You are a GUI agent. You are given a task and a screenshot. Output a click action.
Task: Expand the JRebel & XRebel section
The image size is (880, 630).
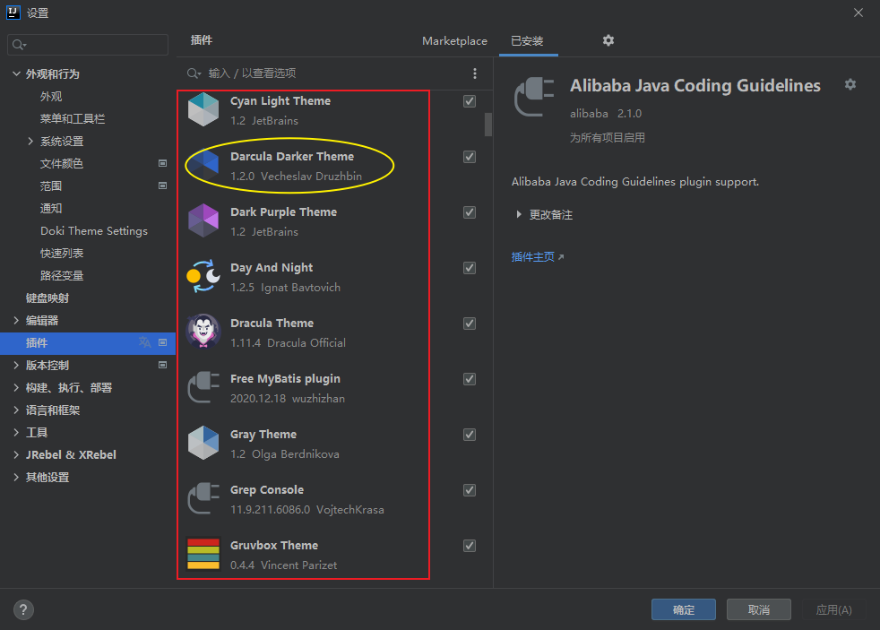click(x=16, y=455)
